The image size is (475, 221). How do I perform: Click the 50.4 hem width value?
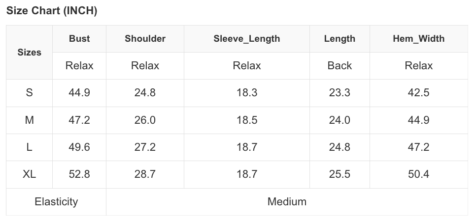point(418,174)
